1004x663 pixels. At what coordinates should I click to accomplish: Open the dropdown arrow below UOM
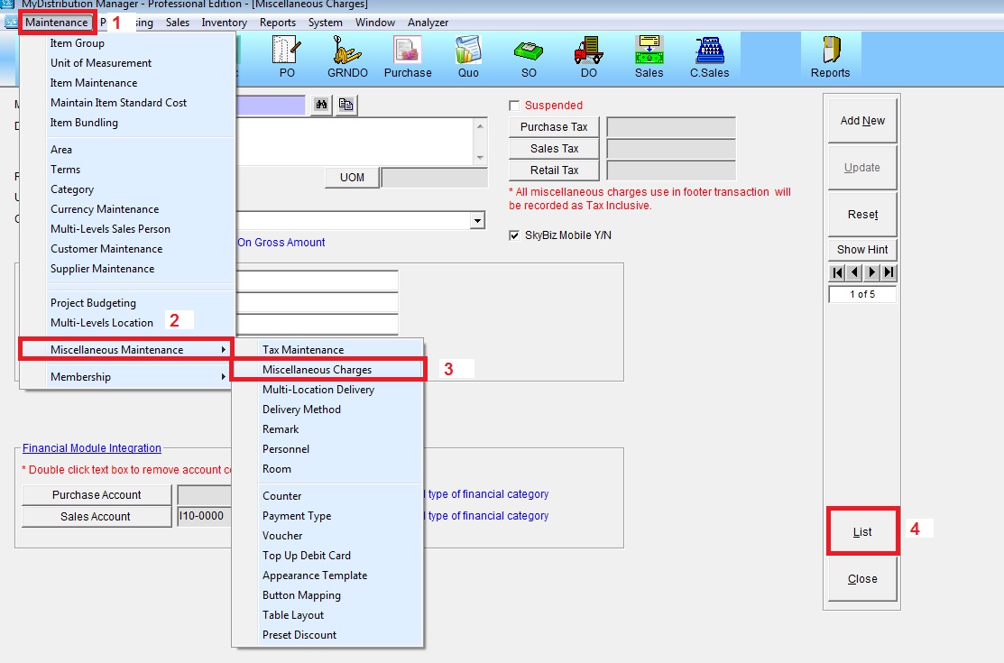(x=476, y=221)
